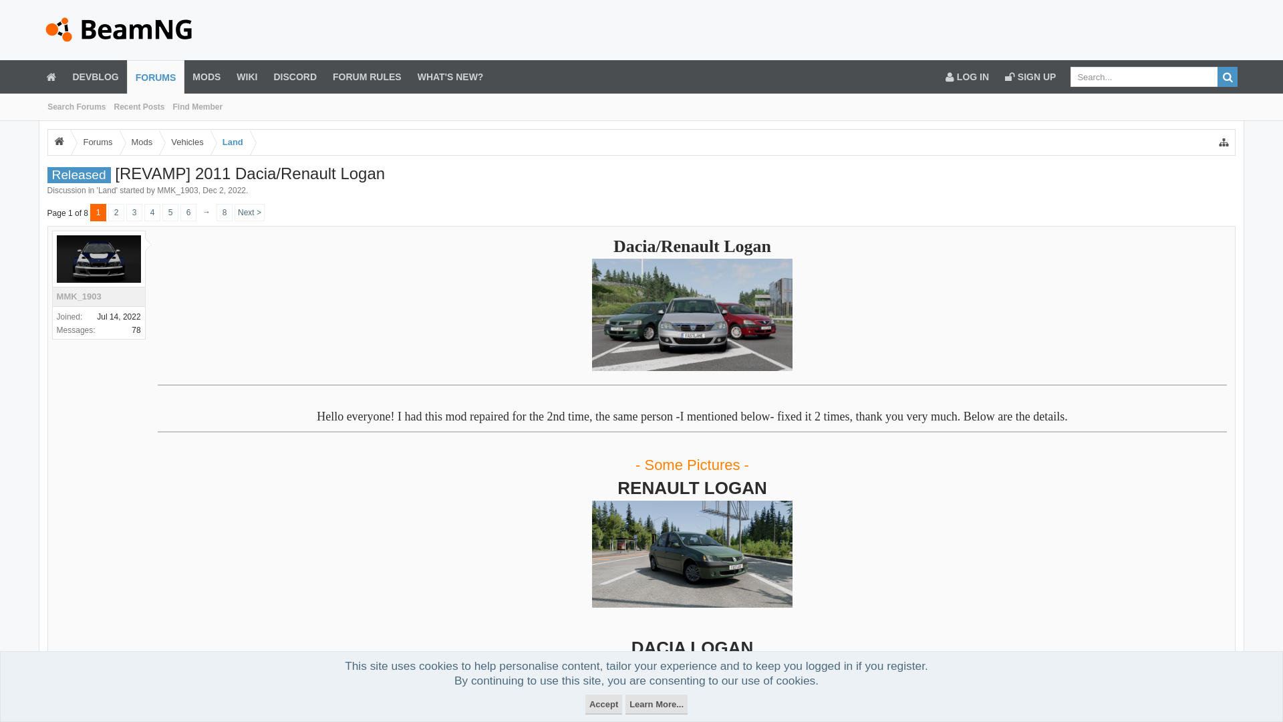Click the pagination arrow to jump pages

click(x=206, y=213)
